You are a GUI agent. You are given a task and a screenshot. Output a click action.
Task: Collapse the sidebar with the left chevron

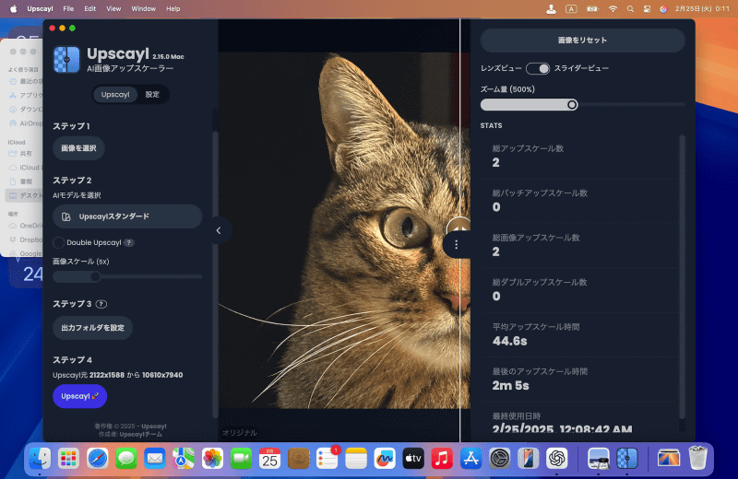[x=219, y=230]
